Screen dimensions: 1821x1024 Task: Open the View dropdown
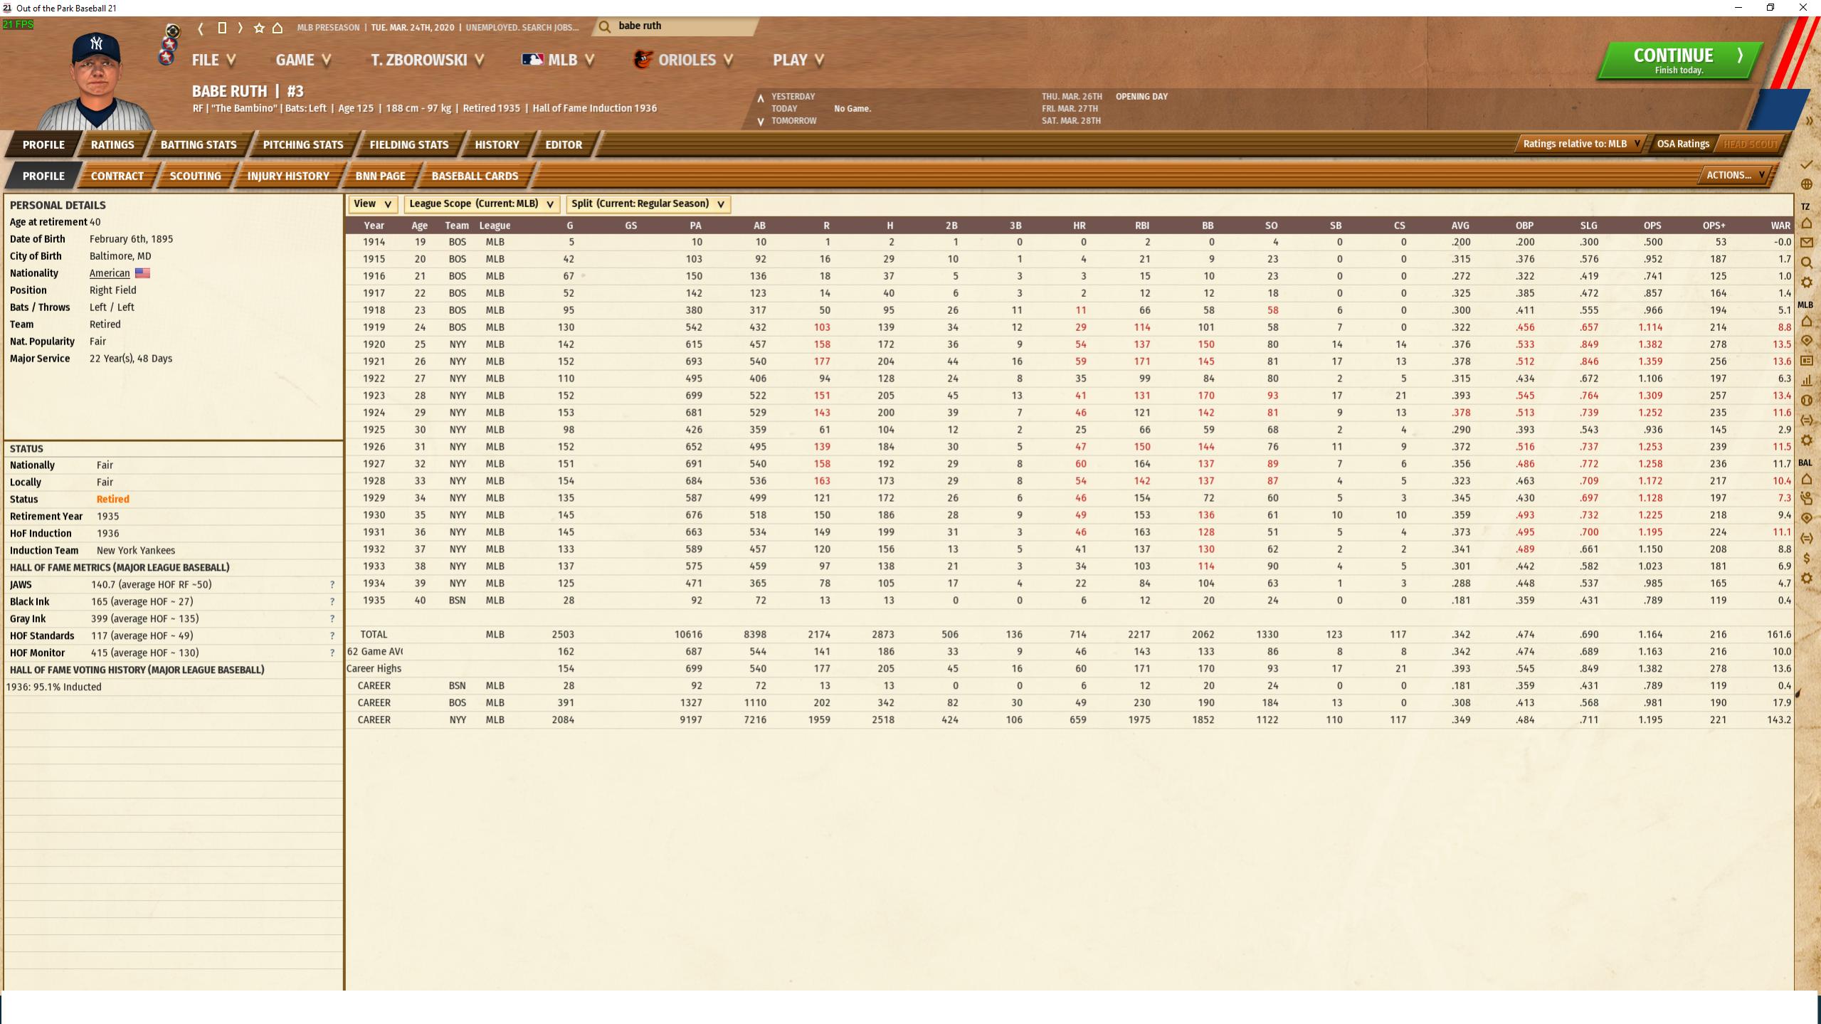point(373,204)
